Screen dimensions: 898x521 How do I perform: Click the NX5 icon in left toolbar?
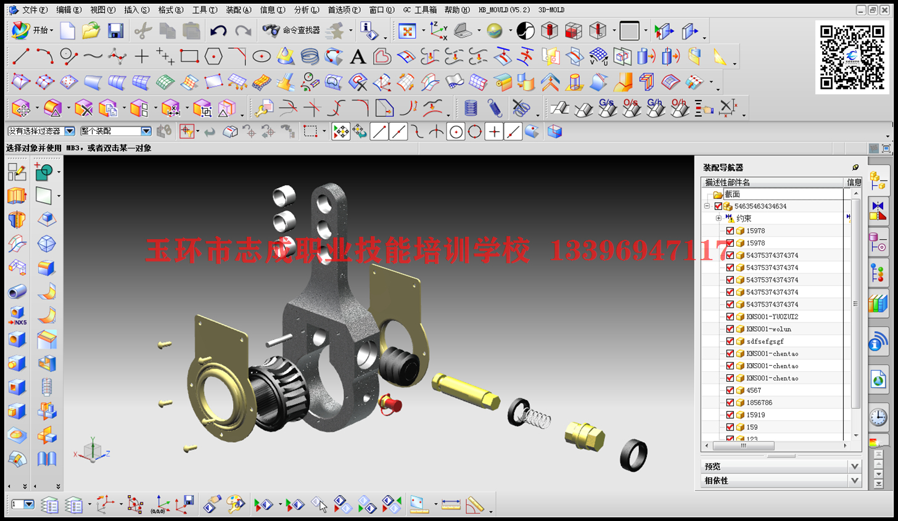click(17, 316)
